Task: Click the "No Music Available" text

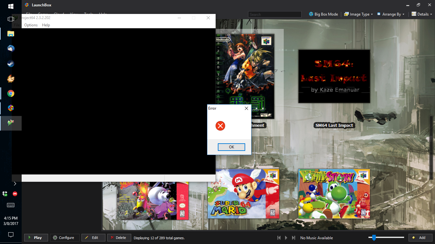Action: (317, 238)
